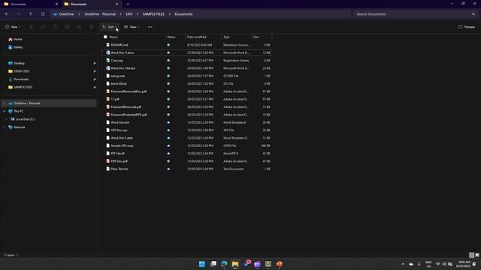Click OneDrive in the address breadcrumb
This screenshot has height=270, width=481.
[x=66, y=14]
